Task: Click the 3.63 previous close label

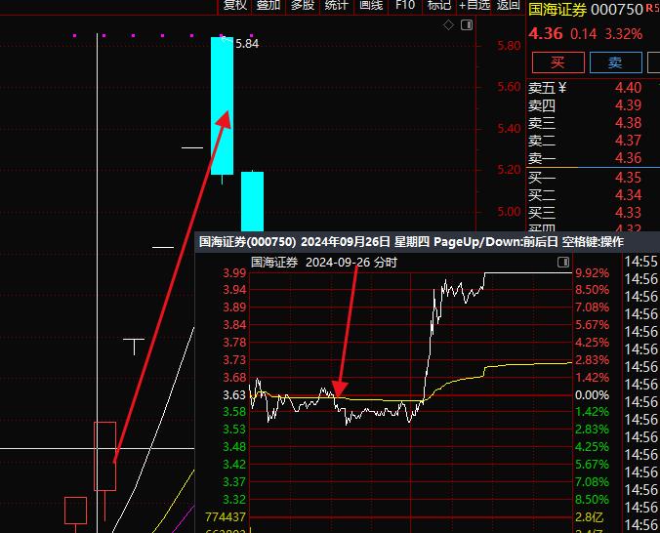Action: (x=234, y=395)
